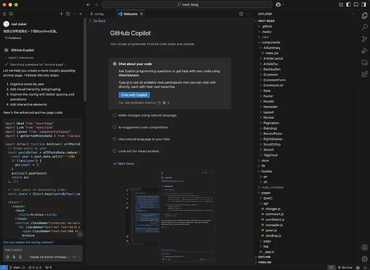Collapse the locales folder
Screen dimensions: 370x270
(x=267, y=171)
